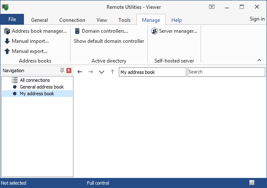Go up one level arrow

112,72
